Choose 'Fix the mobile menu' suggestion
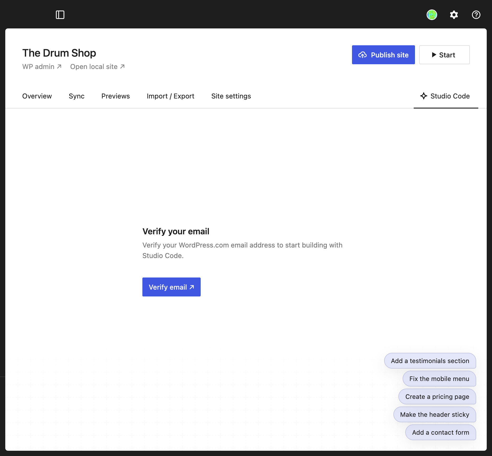The height and width of the screenshot is (456, 492). tap(439, 379)
